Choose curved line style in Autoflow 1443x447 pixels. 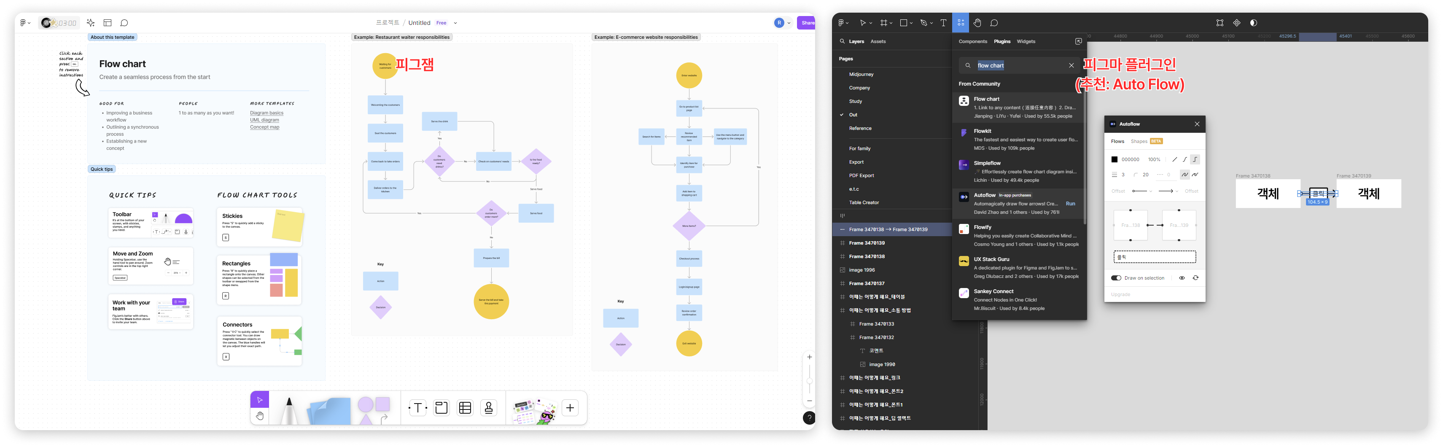[x=1185, y=160]
